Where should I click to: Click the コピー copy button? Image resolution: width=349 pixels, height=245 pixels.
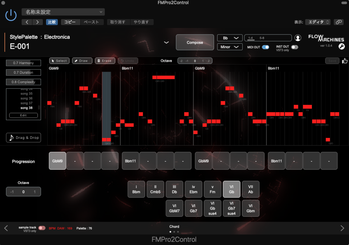point(70,22)
